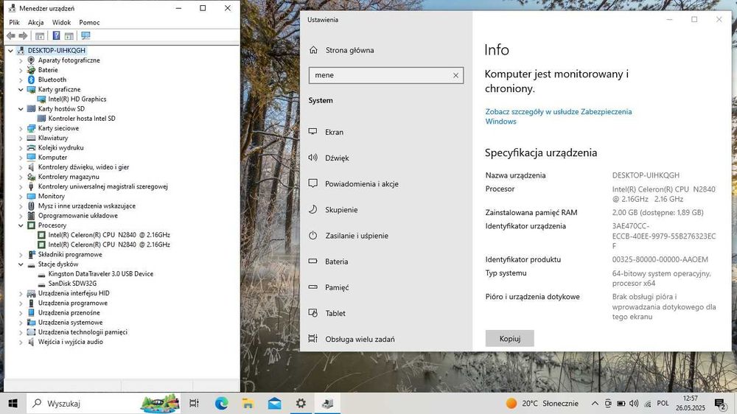Image resolution: width=737 pixels, height=414 pixels.
Task: Click the Forward arrow in Device Manager toolbar
Action: click(x=23, y=35)
